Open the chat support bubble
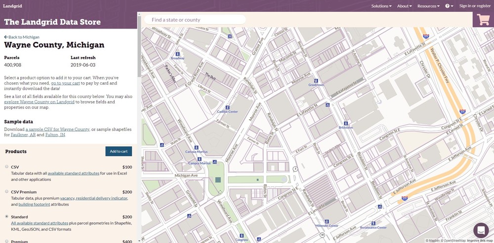494x243 pixels. pos(481,230)
